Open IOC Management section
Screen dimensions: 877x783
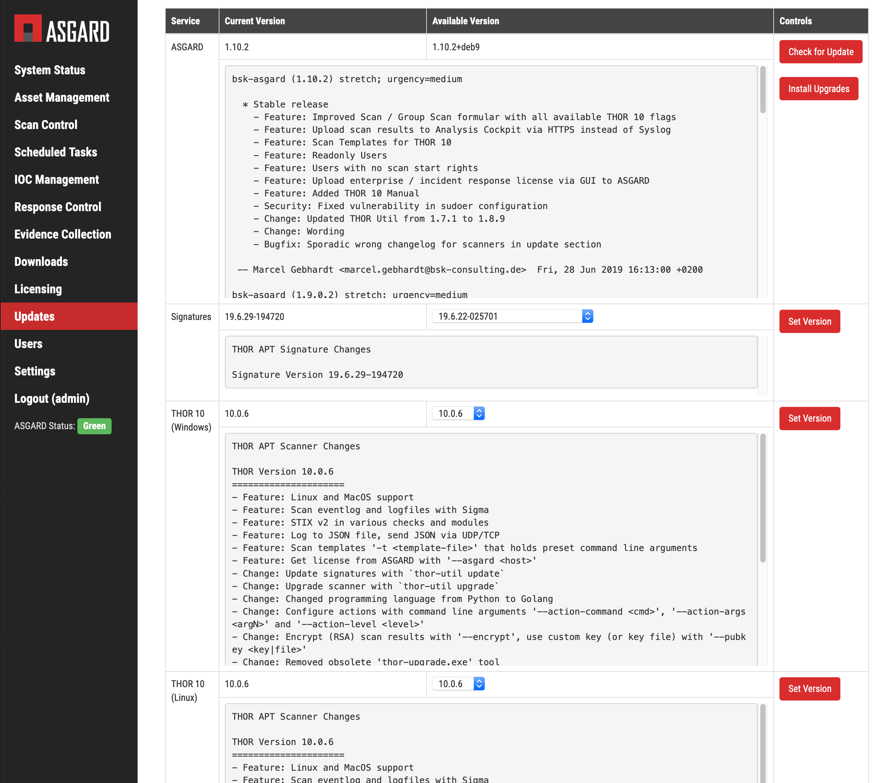pos(56,180)
